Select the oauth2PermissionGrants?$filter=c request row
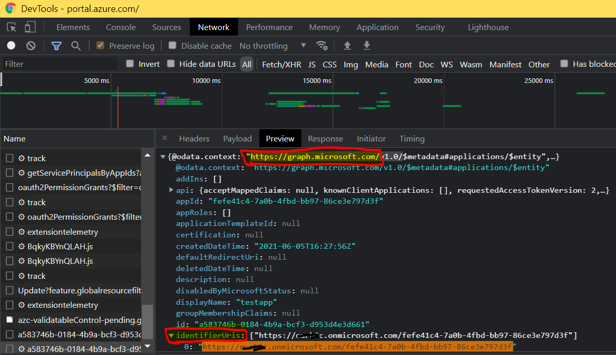 click(x=71, y=187)
